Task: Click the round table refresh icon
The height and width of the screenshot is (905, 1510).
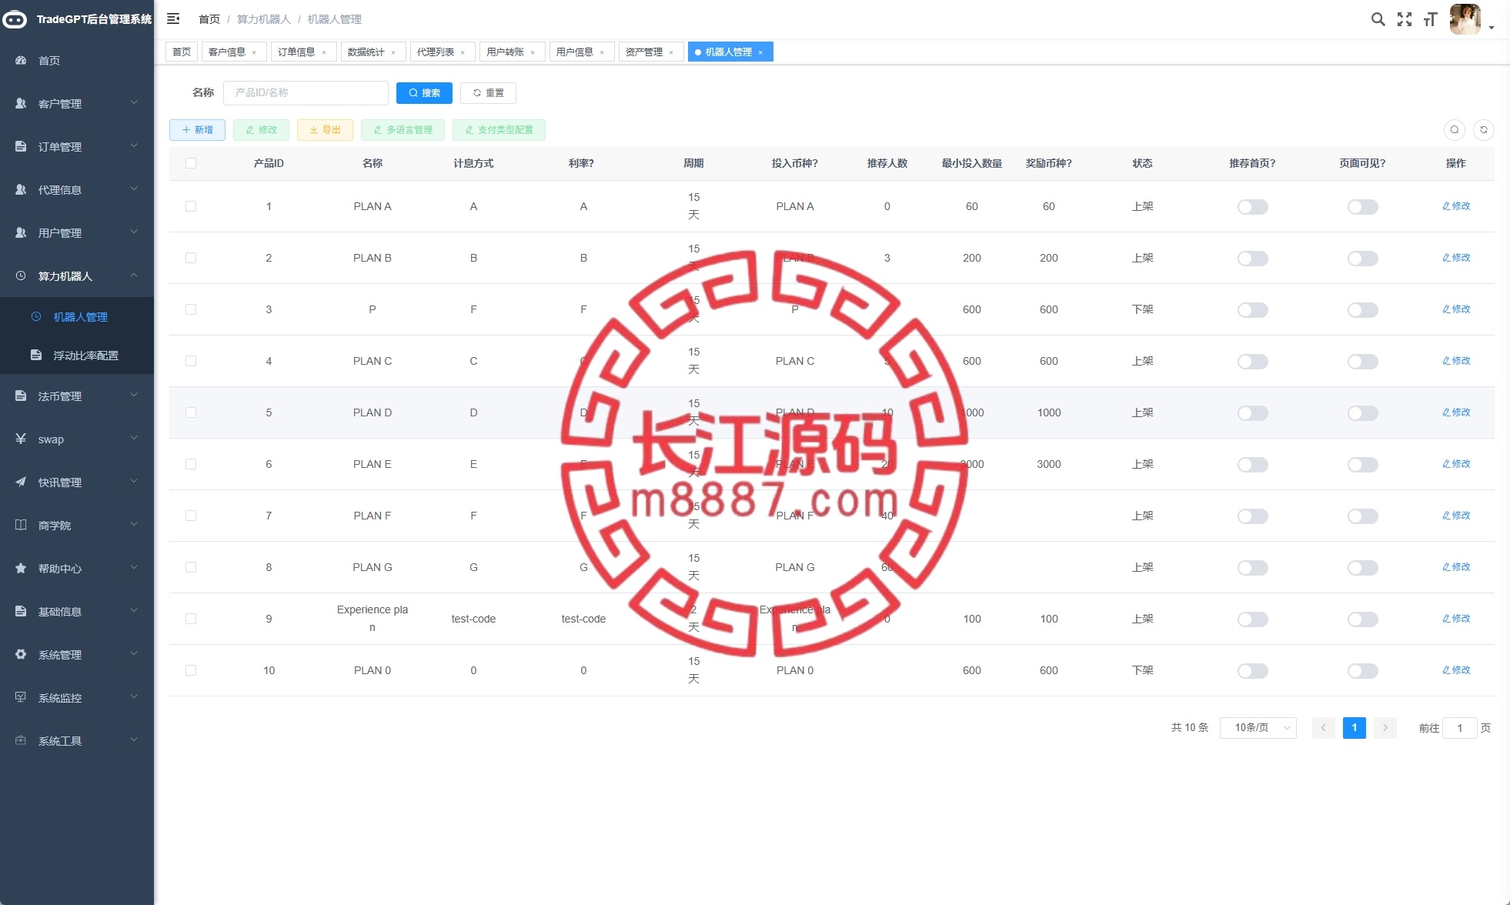Action: [1484, 130]
